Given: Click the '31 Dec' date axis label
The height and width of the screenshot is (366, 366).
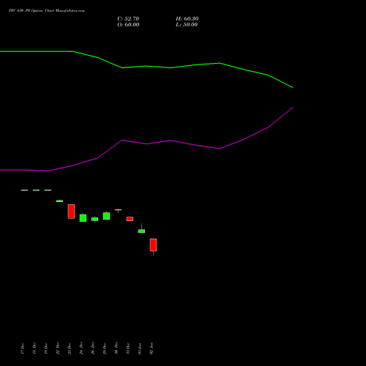Looking at the screenshot, I should tap(128, 348).
